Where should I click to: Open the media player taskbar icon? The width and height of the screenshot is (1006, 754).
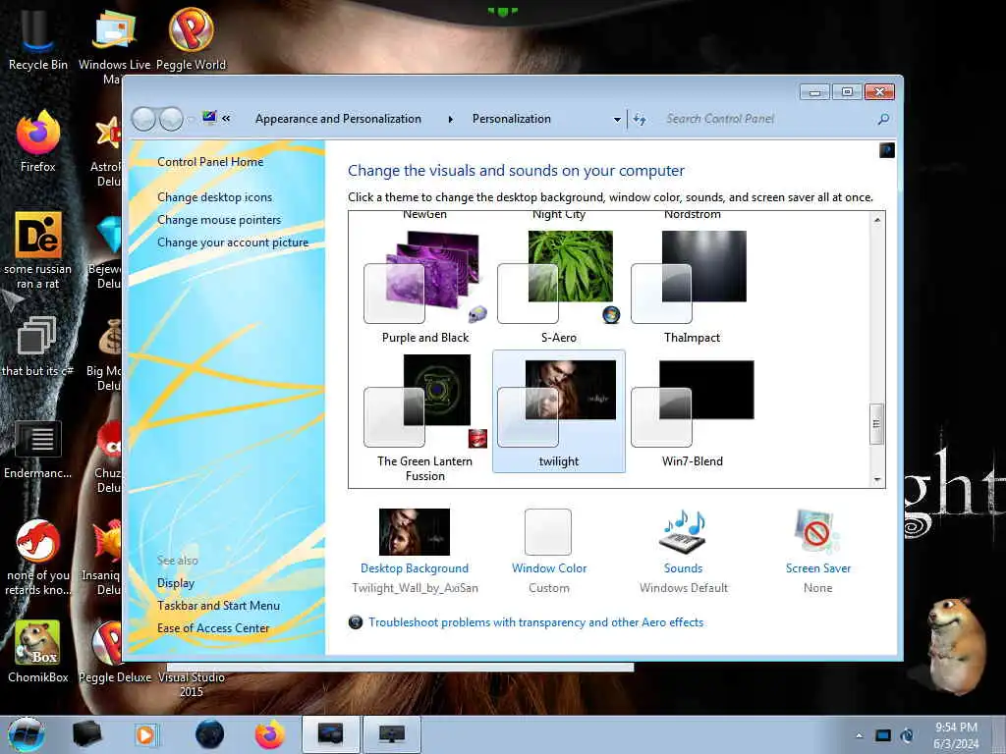tap(145, 734)
